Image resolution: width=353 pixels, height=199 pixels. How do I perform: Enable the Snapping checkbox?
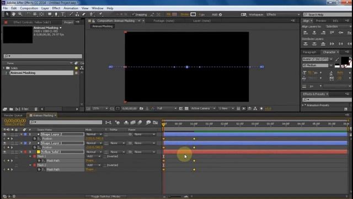point(133,14)
